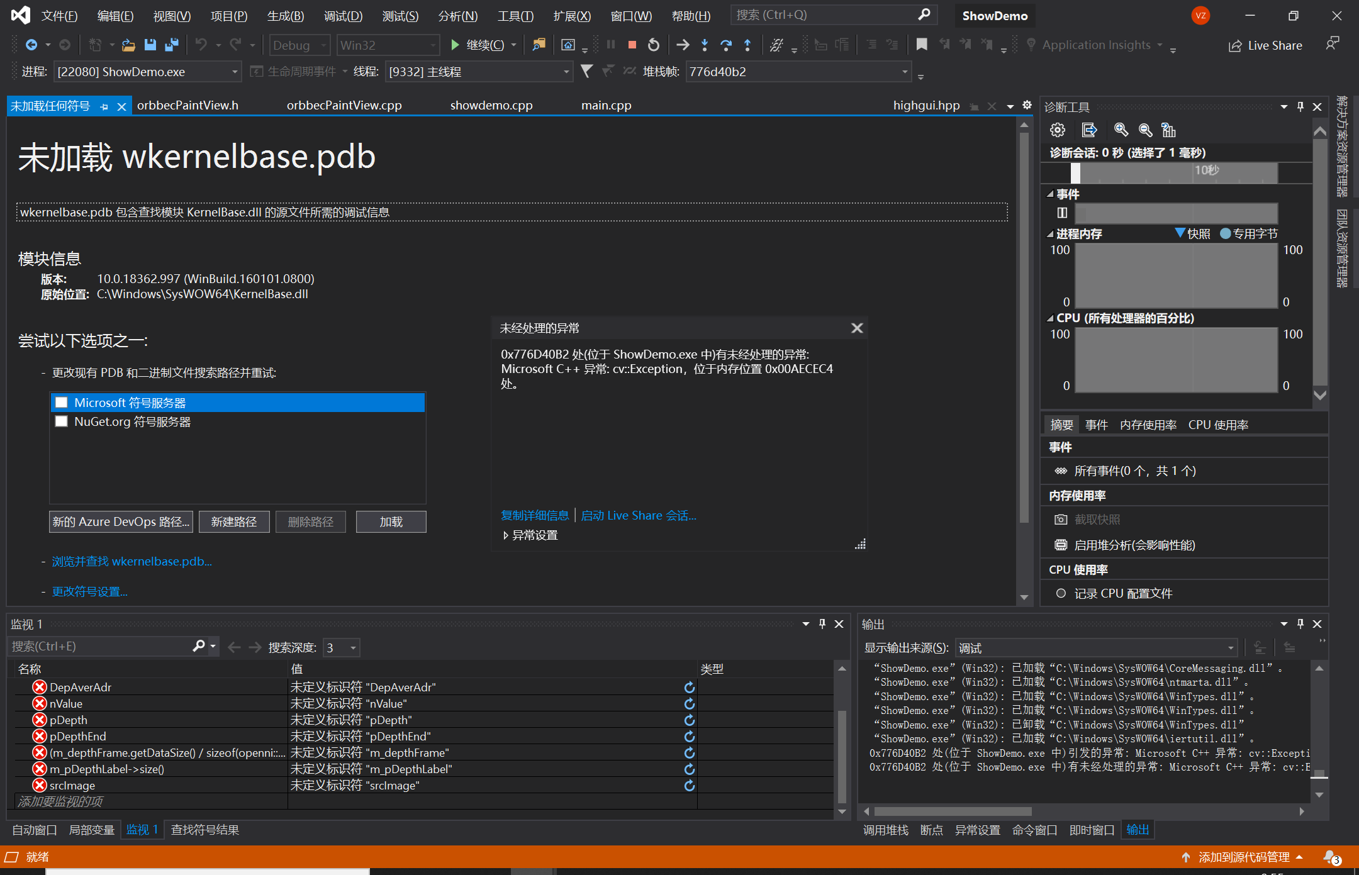Click the 加载 button
Image resolution: width=1359 pixels, height=875 pixels.
pyautogui.click(x=391, y=521)
